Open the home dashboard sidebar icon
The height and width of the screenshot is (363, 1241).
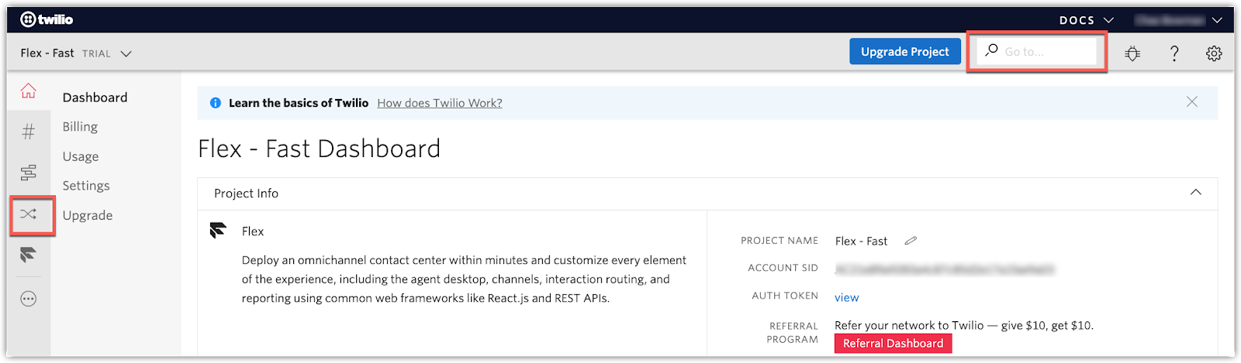[29, 91]
